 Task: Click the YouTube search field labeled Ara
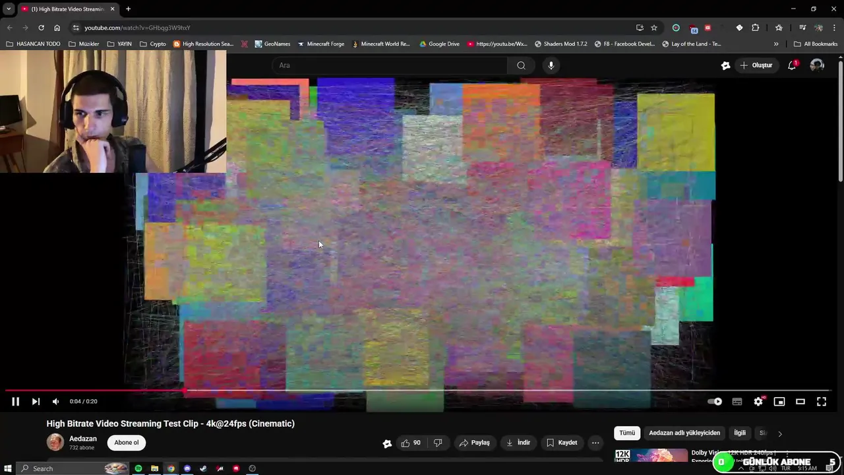point(389,65)
